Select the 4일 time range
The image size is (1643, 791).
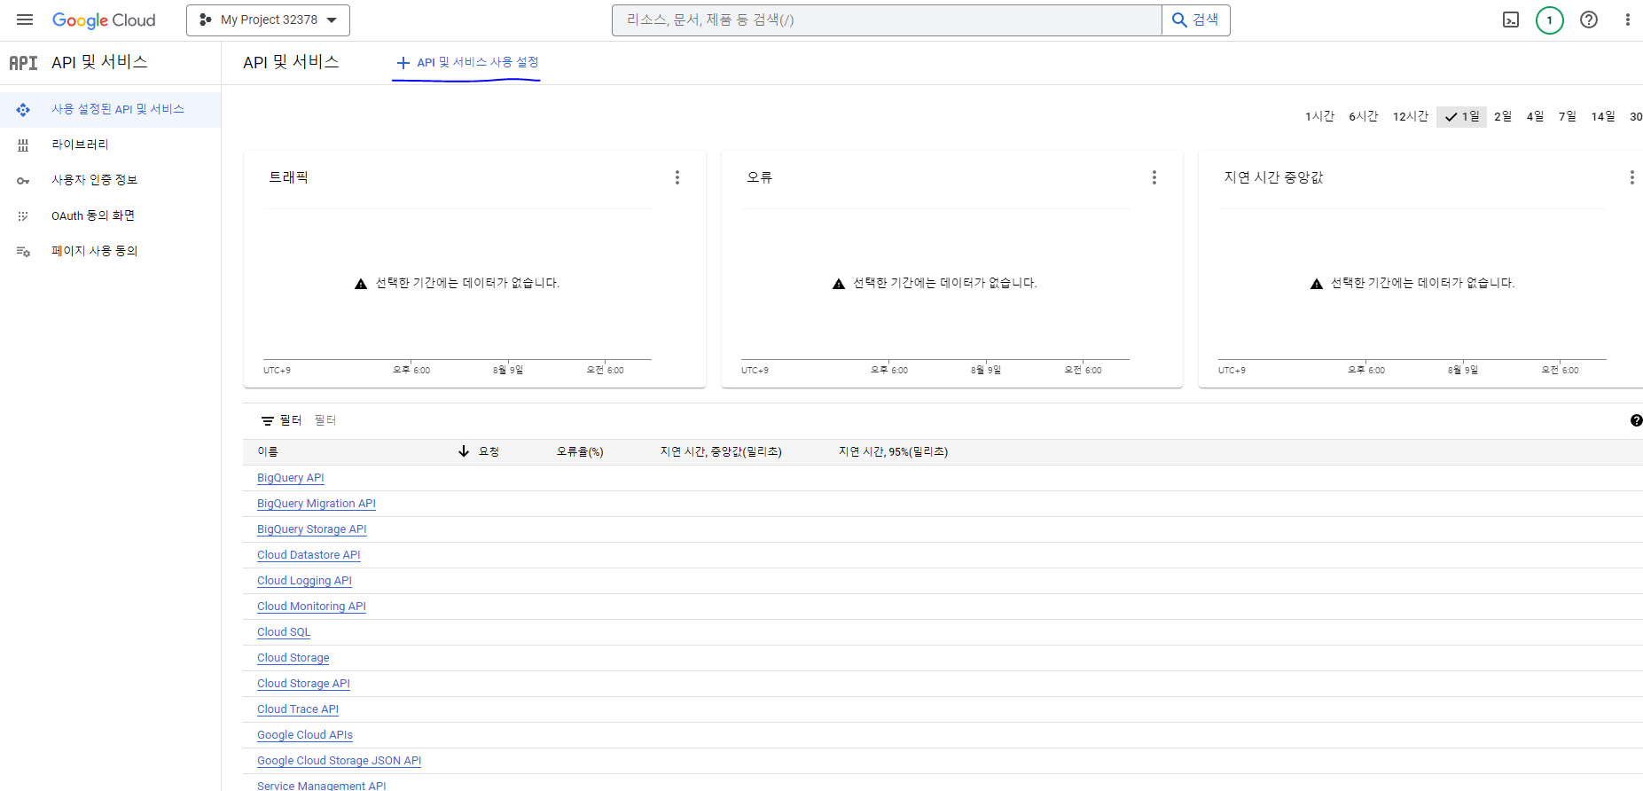pyautogui.click(x=1535, y=116)
